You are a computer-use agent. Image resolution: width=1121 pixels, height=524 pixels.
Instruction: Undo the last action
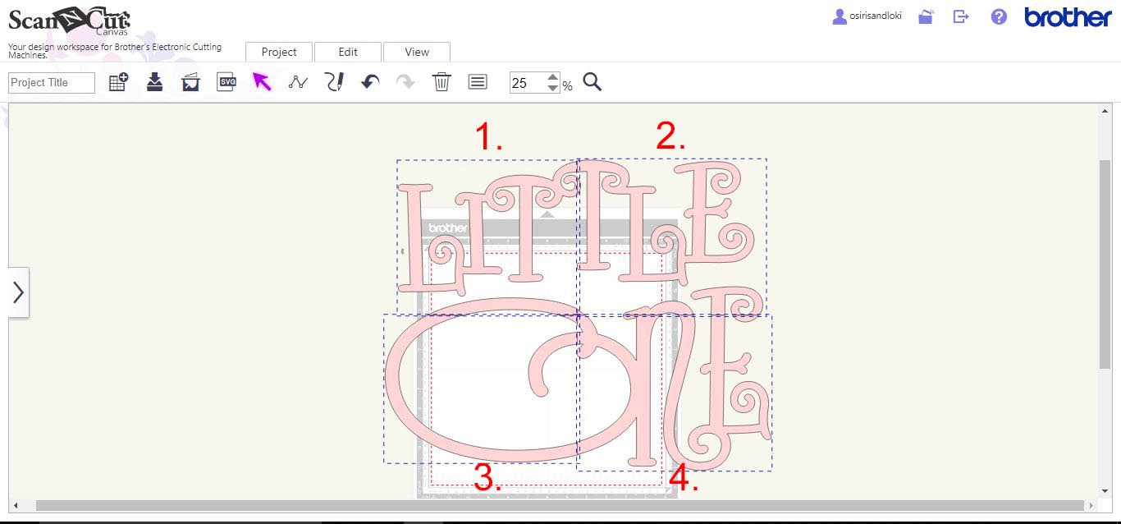tap(369, 81)
